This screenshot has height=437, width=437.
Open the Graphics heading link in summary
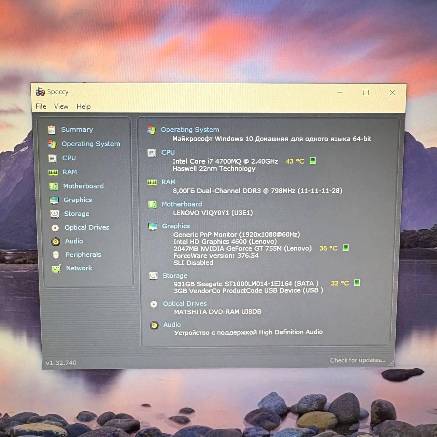[176, 226]
